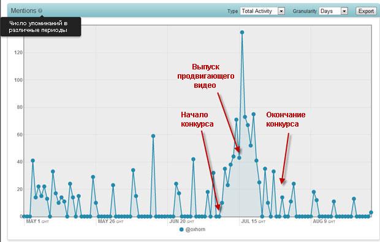This screenshot has height=242, width=380.
Task: Click the Mentions panel title
Action: pos(23,10)
